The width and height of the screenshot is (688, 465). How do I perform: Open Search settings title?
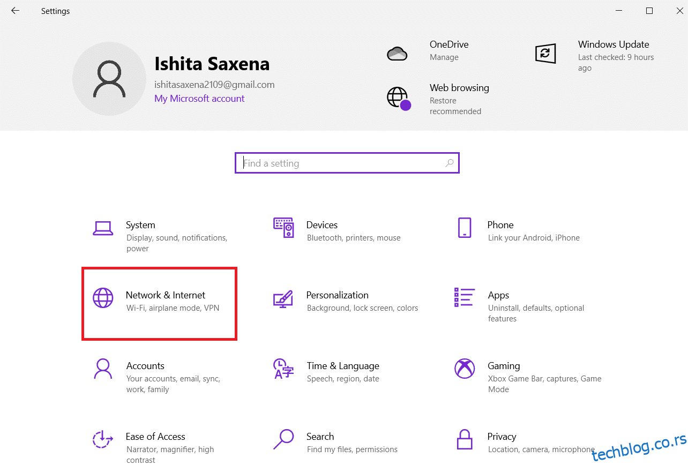coord(320,437)
